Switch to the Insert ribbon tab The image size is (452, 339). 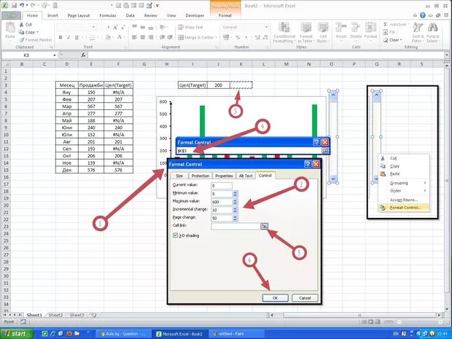[52, 15]
